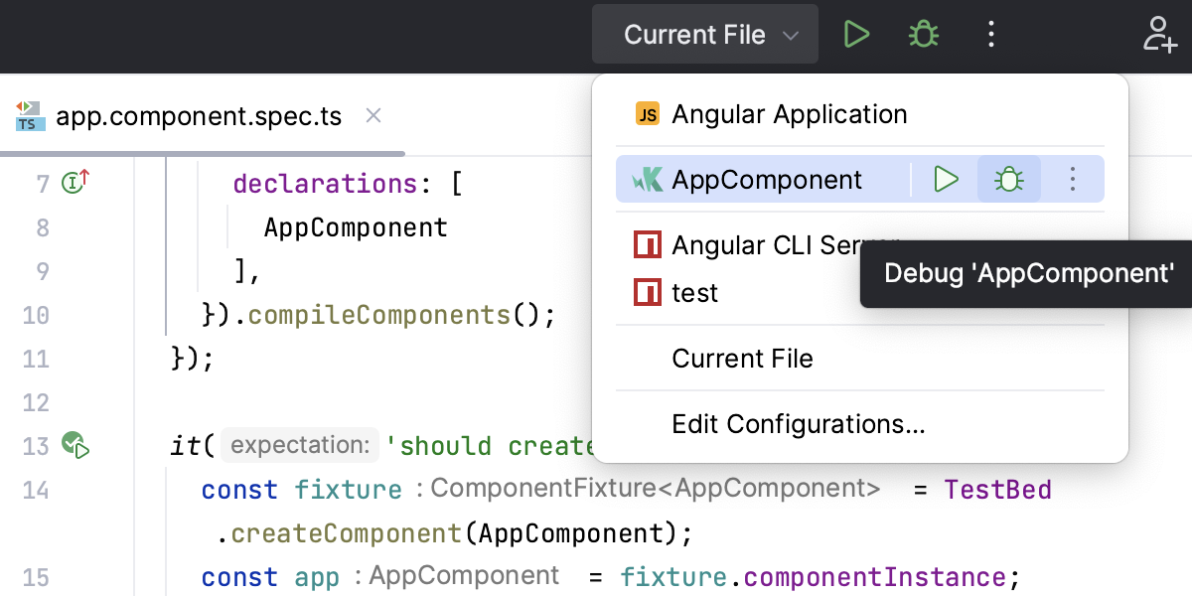Image resolution: width=1192 pixels, height=596 pixels.
Task: Run AppComponent using the play icon in popup
Action: coord(946,180)
